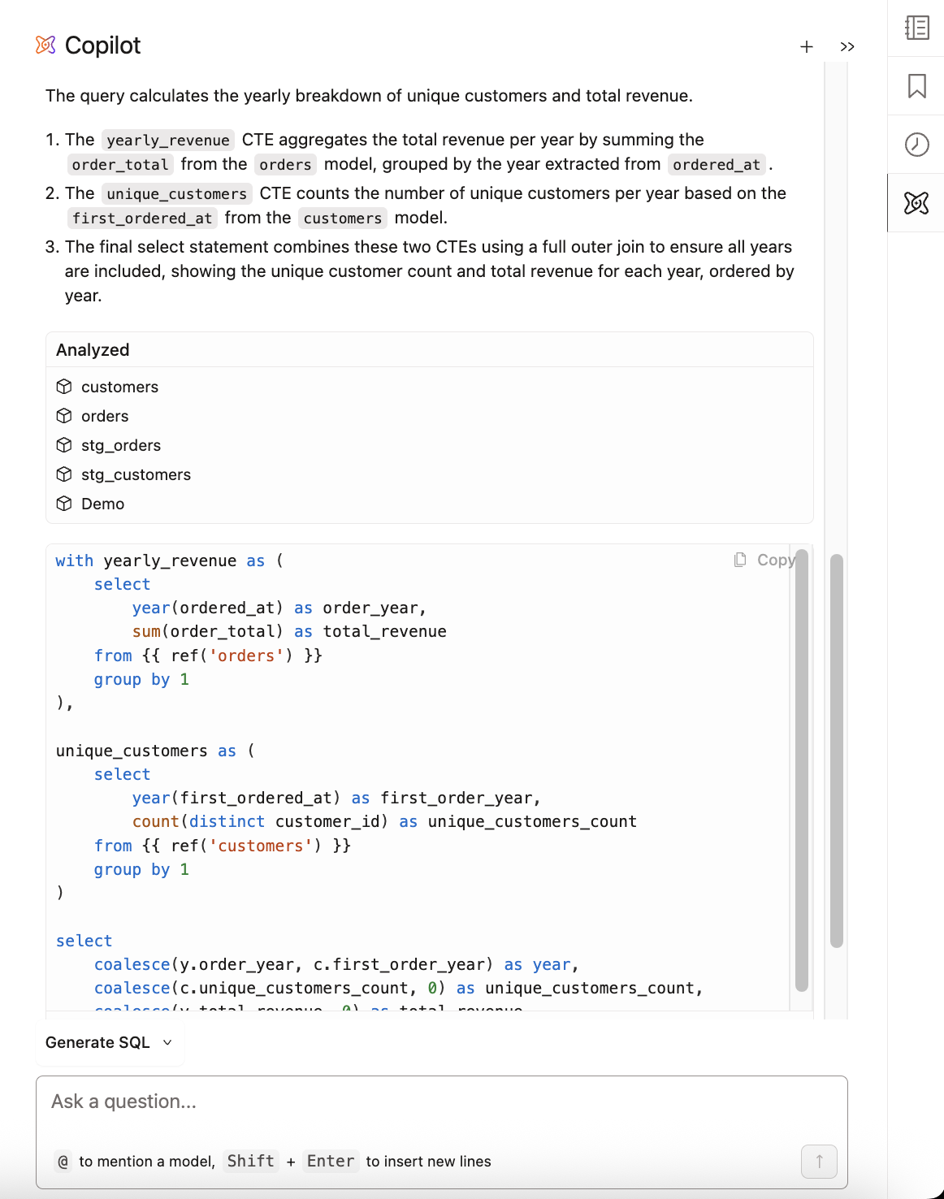Click the Copy button text in code block
Image resolution: width=944 pixels, height=1199 pixels.
click(776, 560)
